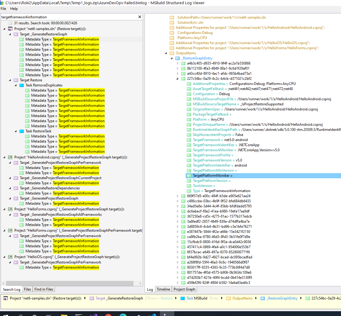Screen dimensions: 341x316
Task: Switch to the Search Log tab
Action: click(12, 290)
